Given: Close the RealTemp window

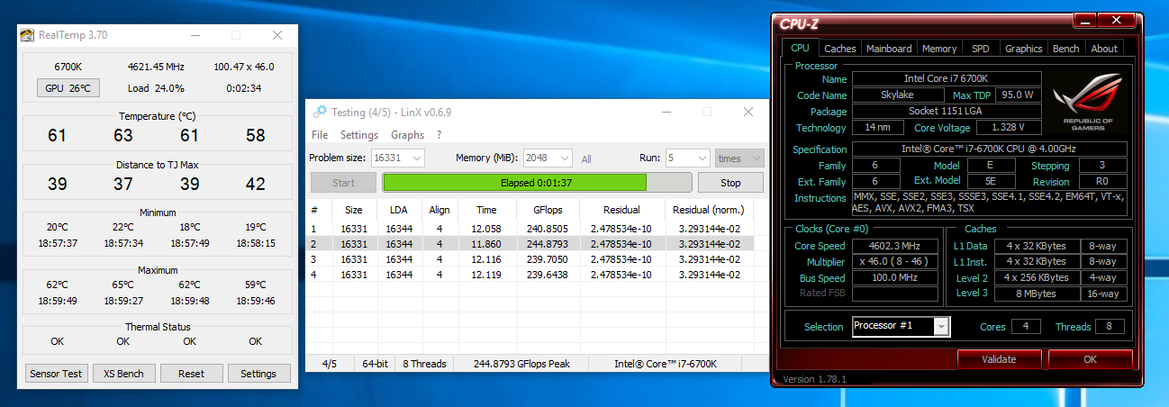Looking at the screenshot, I should tap(277, 35).
